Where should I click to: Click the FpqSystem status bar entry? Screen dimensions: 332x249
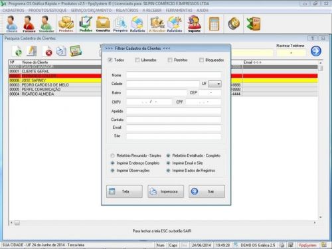tap(307, 245)
